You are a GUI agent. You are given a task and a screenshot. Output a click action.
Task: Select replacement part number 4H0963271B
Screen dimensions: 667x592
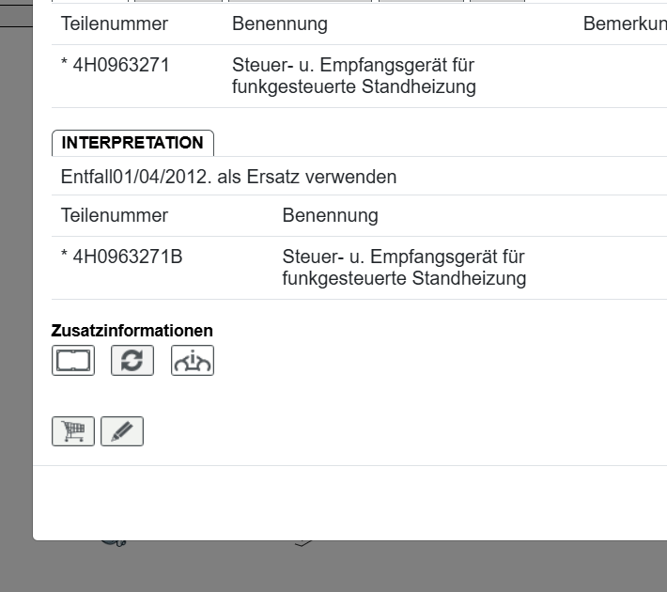(128, 257)
